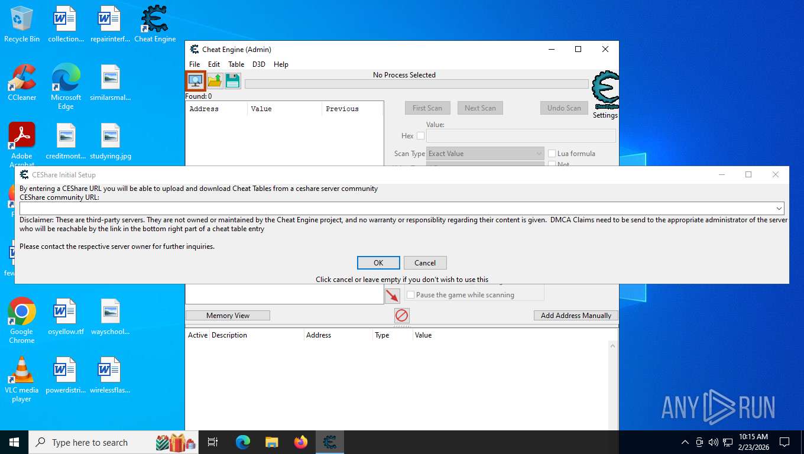
Task: Click the volume icon in system tray
Action: [713, 442]
